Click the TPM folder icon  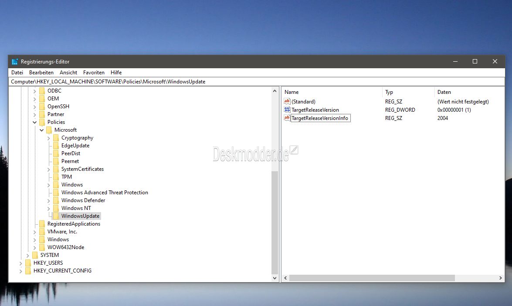point(56,177)
